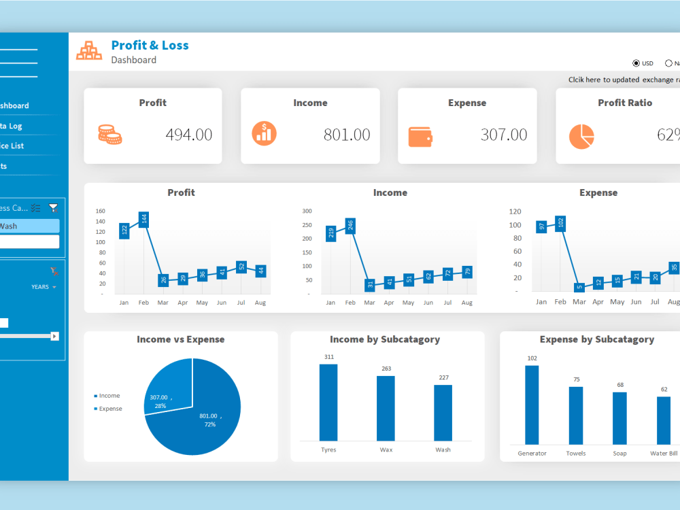Click the 219 Jan marker in Income chart

coord(331,233)
